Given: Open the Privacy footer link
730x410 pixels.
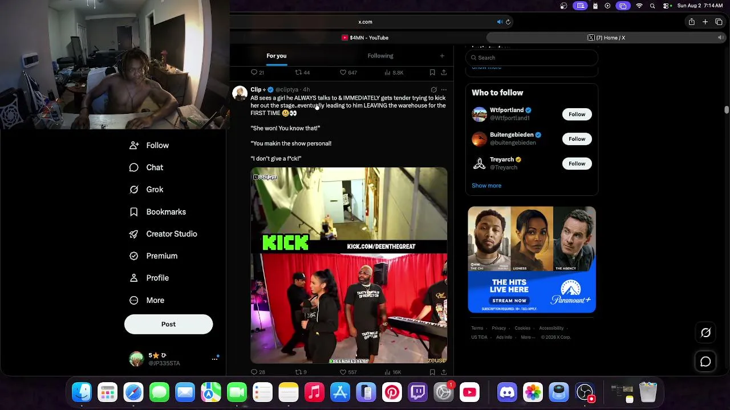Looking at the screenshot, I should click(x=499, y=329).
